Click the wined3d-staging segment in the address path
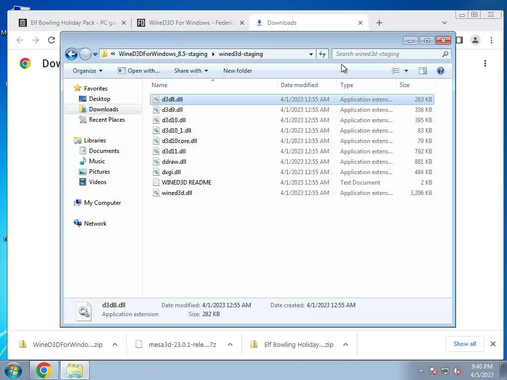The image size is (507, 380). coord(241,54)
